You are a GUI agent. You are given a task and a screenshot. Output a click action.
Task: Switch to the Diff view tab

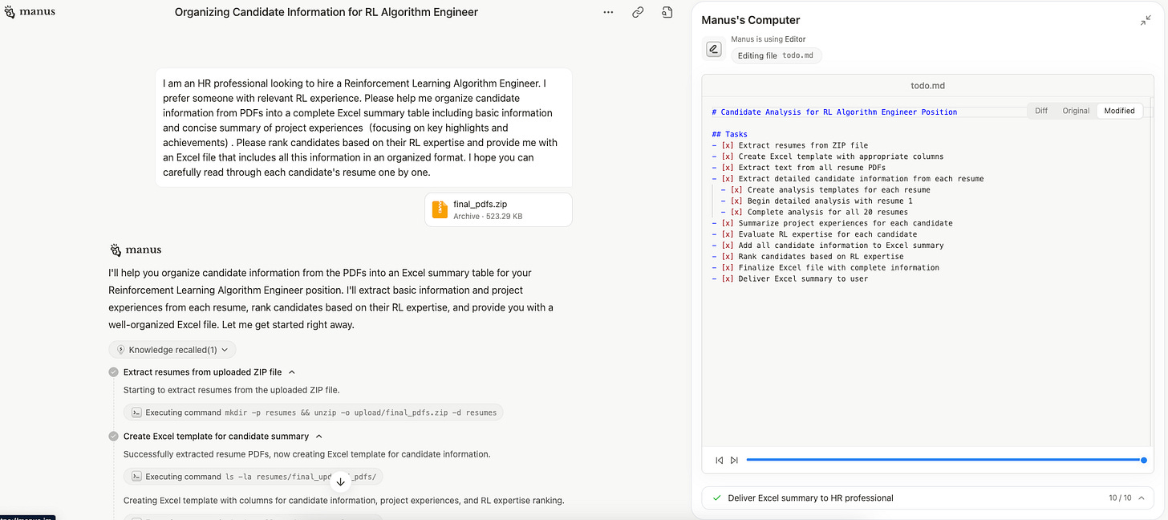click(1041, 111)
